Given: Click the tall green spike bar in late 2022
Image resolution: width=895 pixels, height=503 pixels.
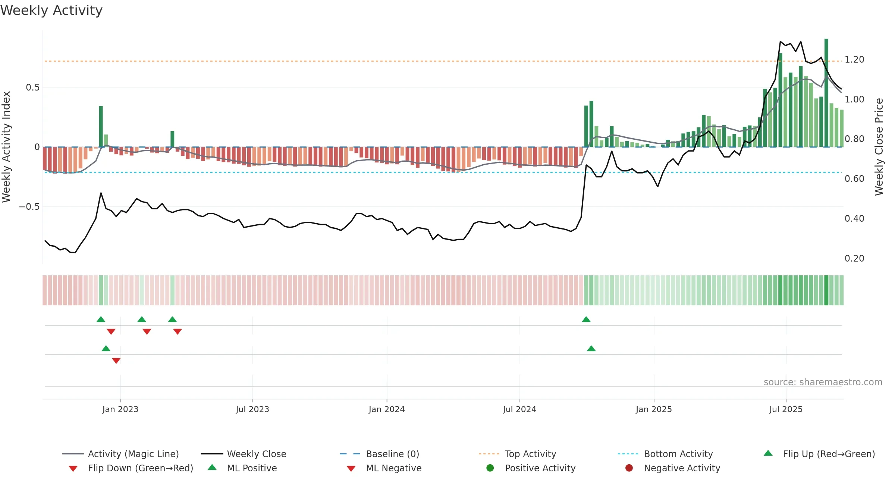Looking at the screenshot, I should [x=101, y=127].
